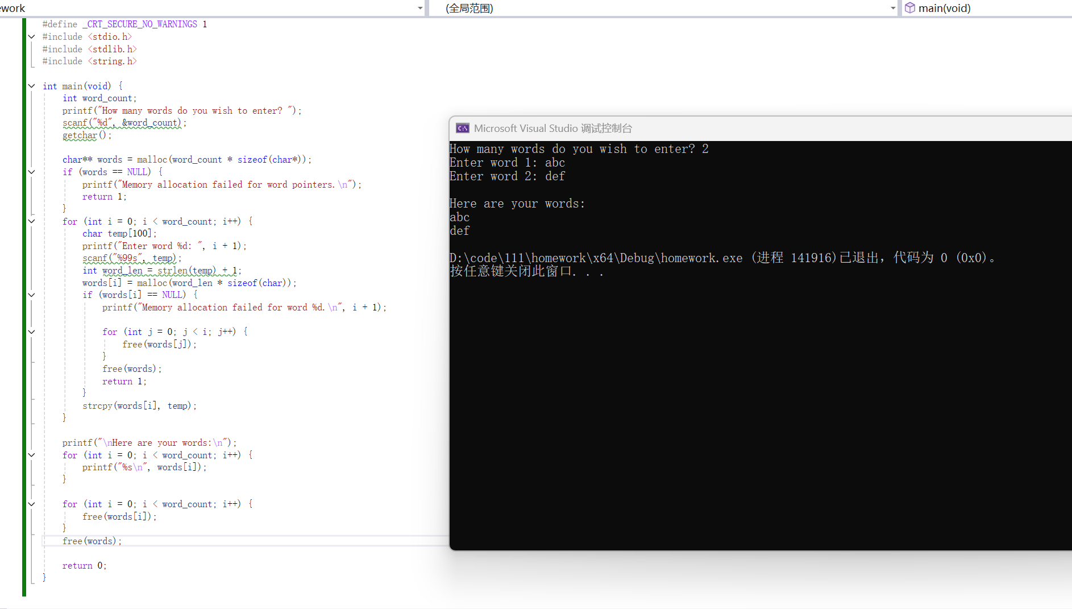Click the console 'How many words' prompt line
1072x609 pixels.
point(579,149)
